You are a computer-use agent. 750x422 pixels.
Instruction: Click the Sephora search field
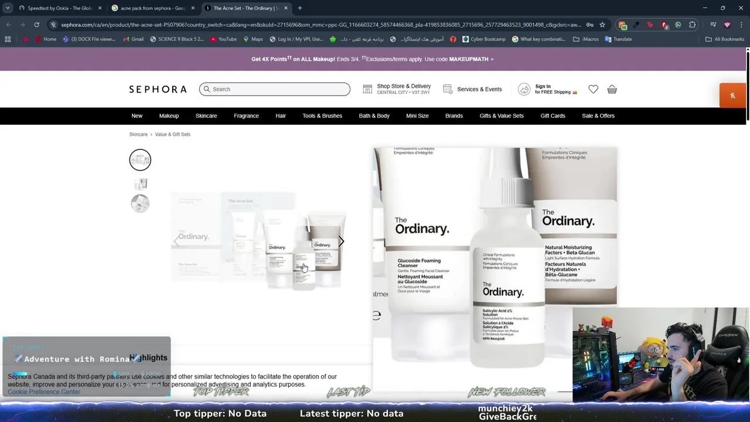[274, 89]
